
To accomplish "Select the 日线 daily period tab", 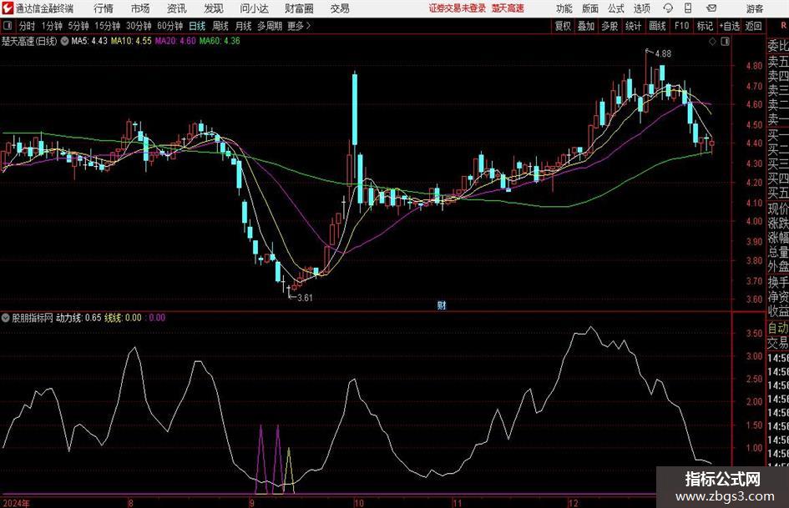I will [197, 26].
